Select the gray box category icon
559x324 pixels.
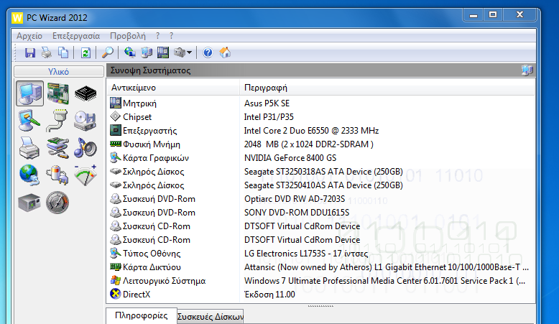coord(29,203)
